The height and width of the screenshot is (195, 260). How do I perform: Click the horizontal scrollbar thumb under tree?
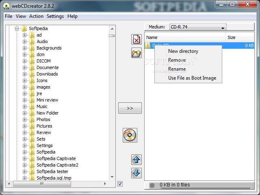coord(42,184)
